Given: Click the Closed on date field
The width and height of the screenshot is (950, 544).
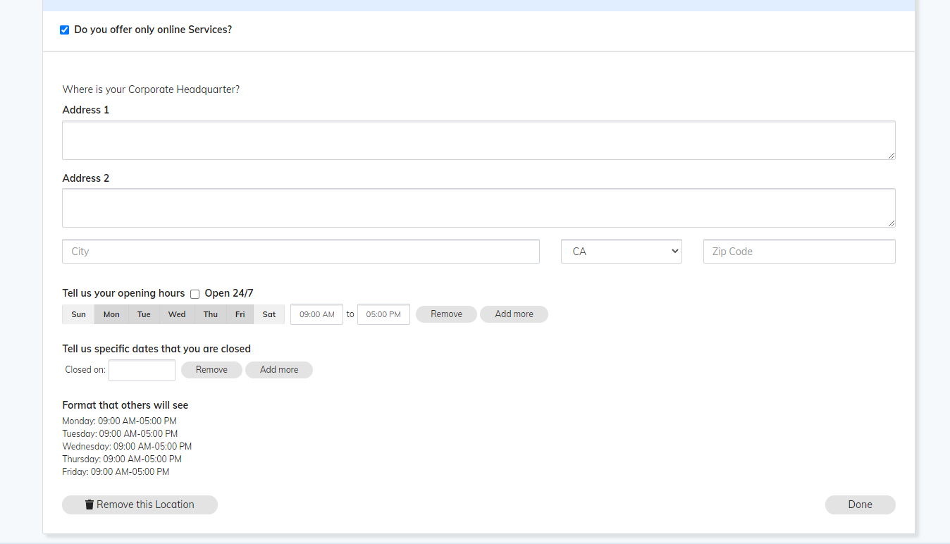Looking at the screenshot, I should coord(142,369).
